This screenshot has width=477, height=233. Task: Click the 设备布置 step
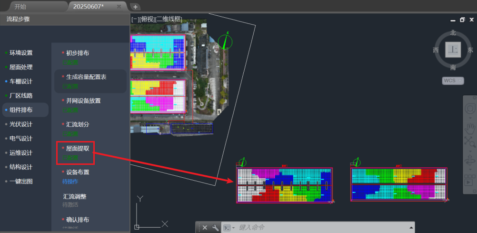tap(78, 172)
